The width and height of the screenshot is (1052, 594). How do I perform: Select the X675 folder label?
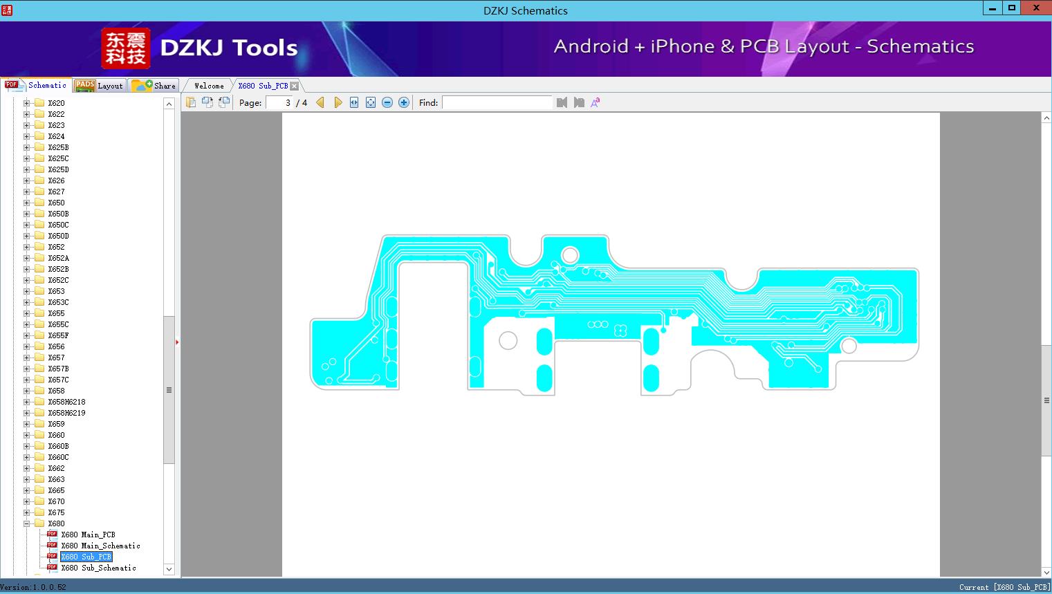pos(56,512)
